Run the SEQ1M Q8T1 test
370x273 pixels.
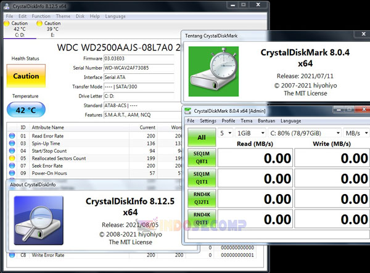click(x=202, y=158)
